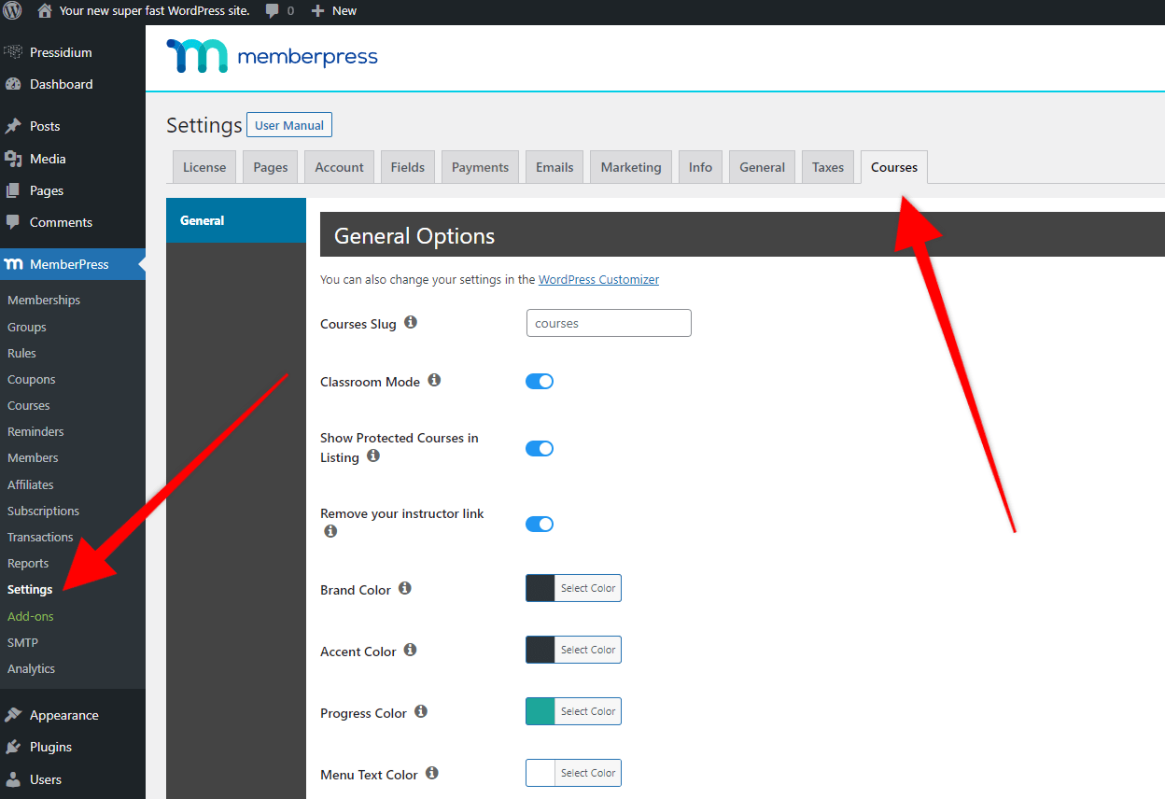Open Courses in MemberPress submenu
Image resolution: width=1165 pixels, height=799 pixels.
click(x=29, y=405)
